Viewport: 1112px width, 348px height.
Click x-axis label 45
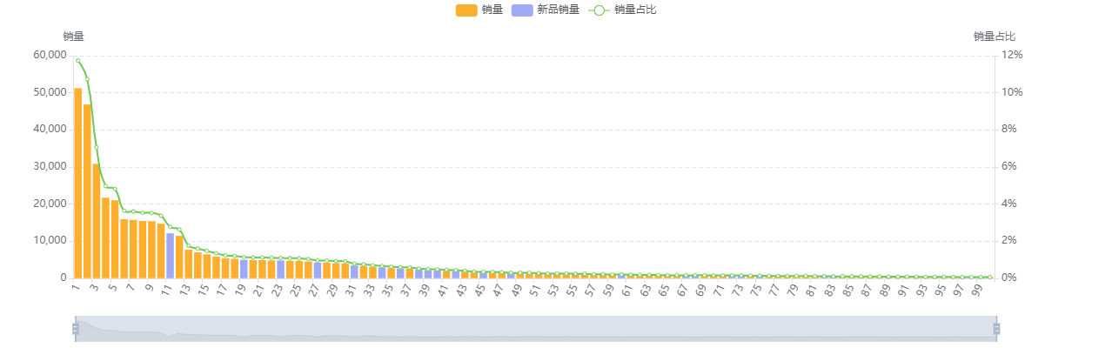(x=479, y=291)
